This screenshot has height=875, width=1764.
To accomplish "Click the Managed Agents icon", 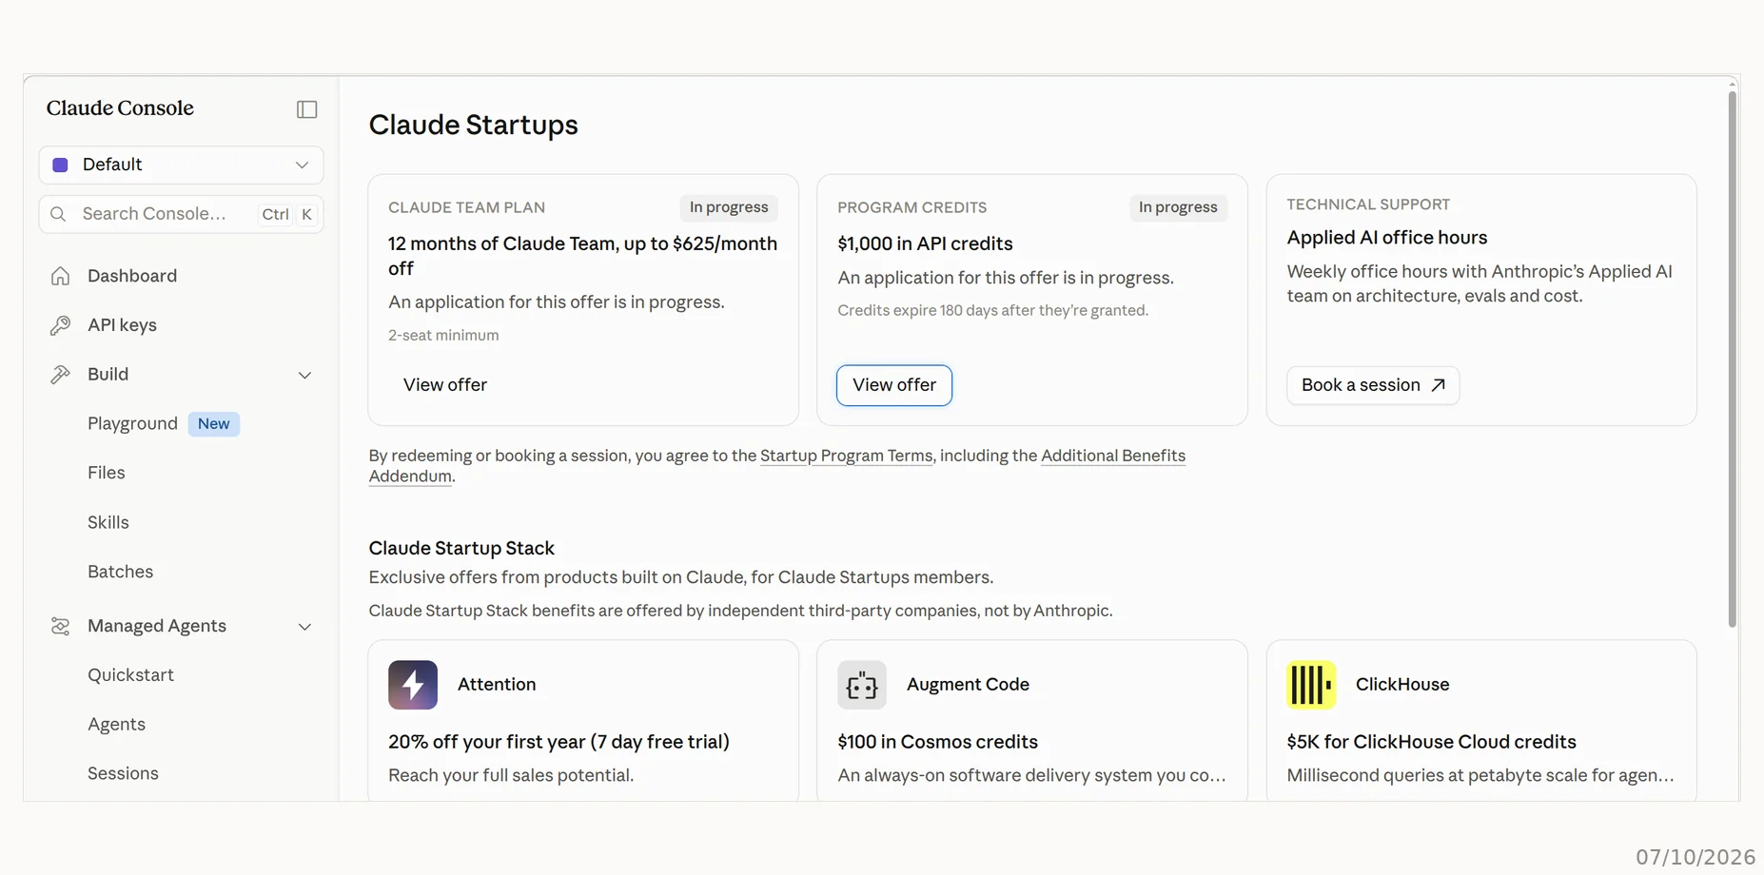I will pos(60,626).
